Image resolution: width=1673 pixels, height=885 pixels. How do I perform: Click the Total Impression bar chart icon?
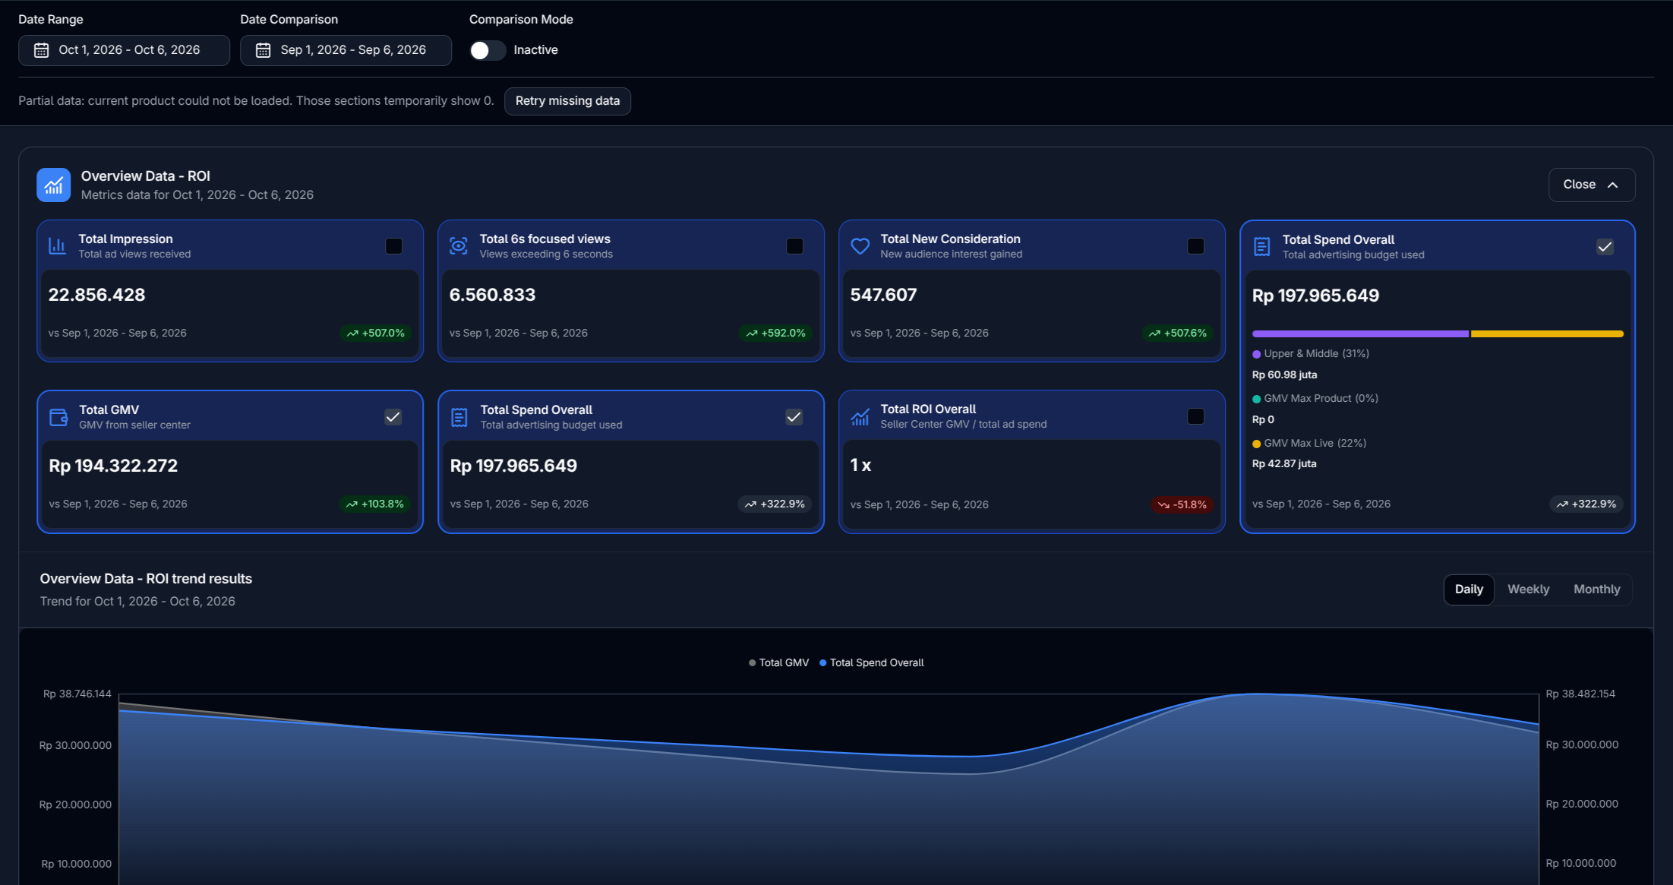57,246
